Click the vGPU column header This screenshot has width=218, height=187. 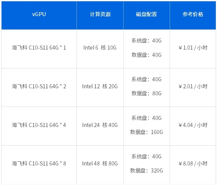point(39,15)
